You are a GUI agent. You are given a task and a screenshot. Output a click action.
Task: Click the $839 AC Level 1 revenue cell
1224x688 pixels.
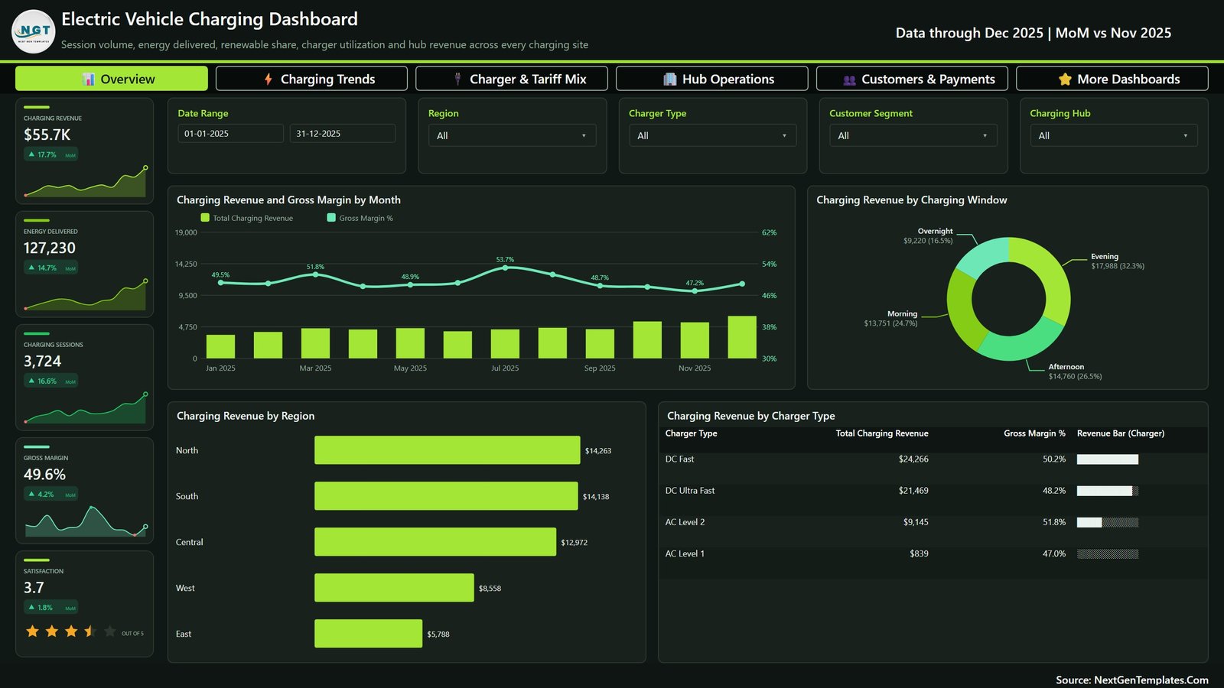(x=919, y=553)
